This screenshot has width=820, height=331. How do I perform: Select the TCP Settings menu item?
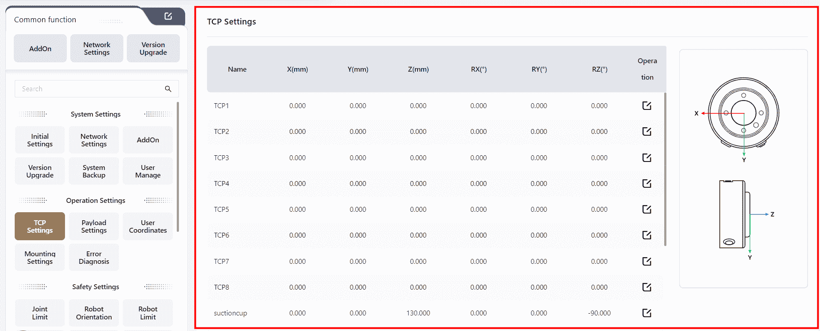[x=40, y=226]
